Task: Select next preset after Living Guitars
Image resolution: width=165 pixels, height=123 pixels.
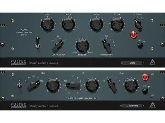Action: pyautogui.click(x=143, y=106)
